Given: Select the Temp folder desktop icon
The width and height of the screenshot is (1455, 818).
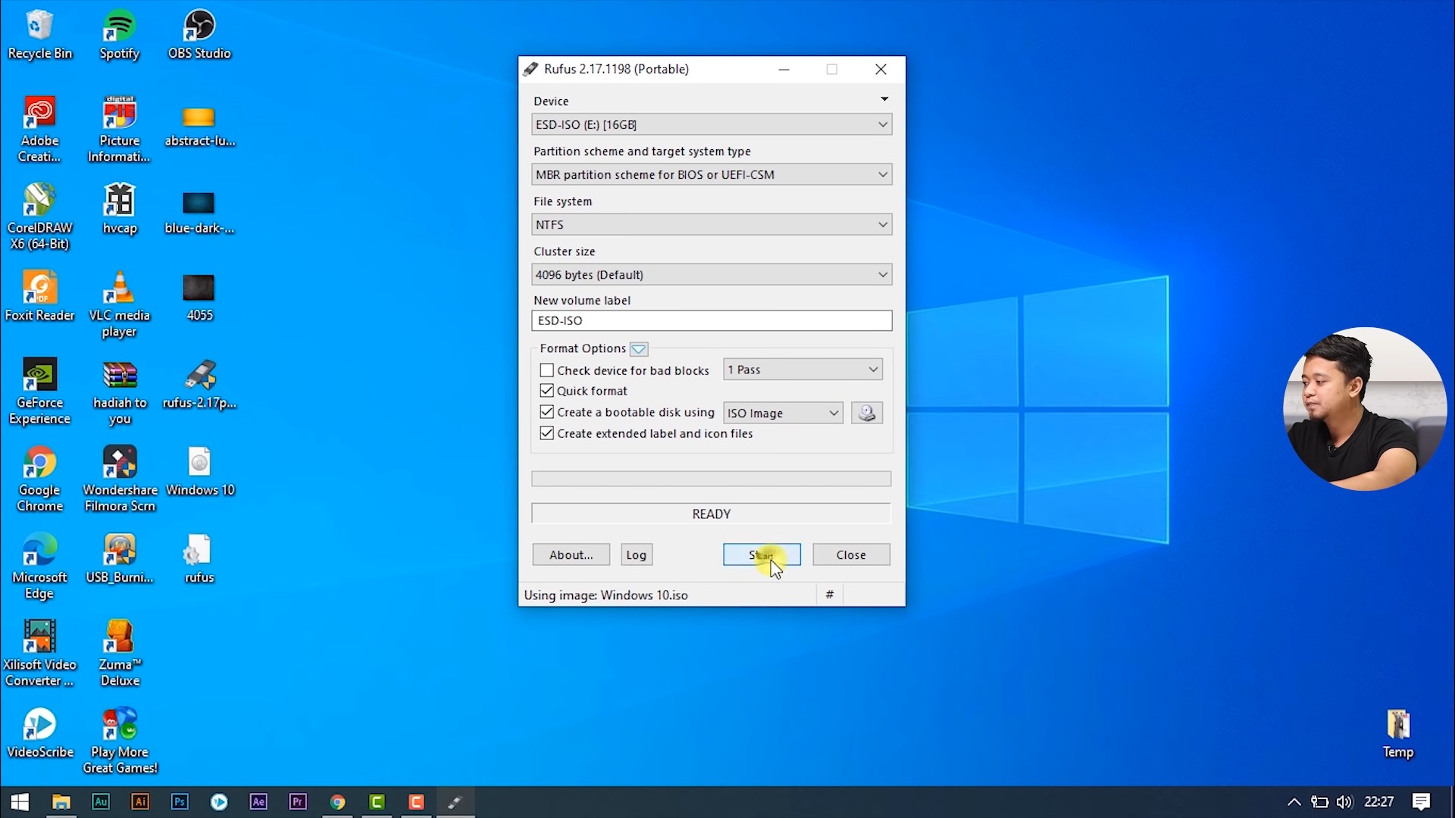Looking at the screenshot, I should (x=1397, y=733).
